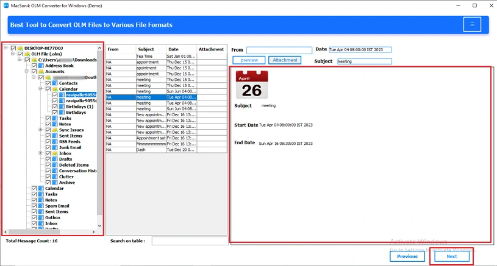Screen dimensions: 497x266
Task: Collapse the Accounts tree node
Action: (27, 71)
